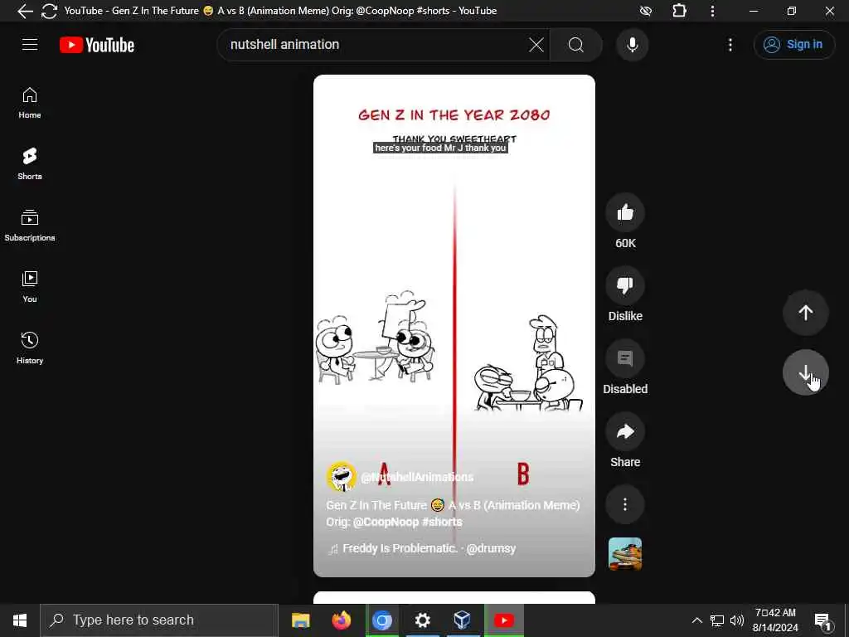The height and width of the screenshot is (637, 849).
Task: Dislike this Short with the thumbs-down
Action: [x=625, y=285]
